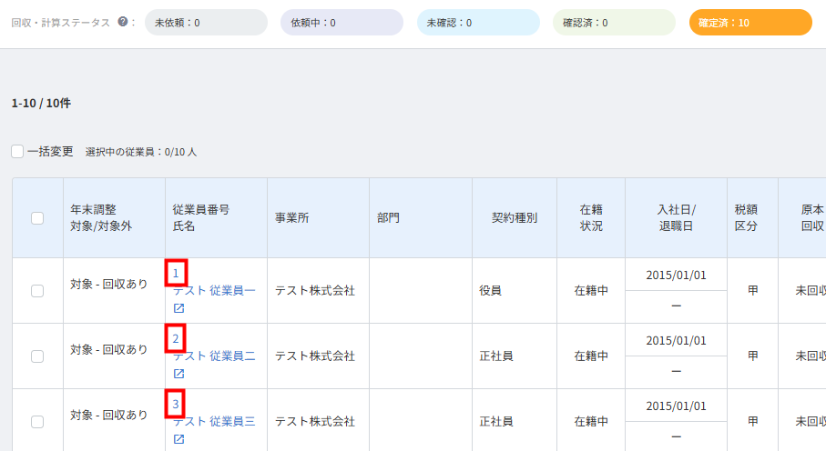The image size is (826, 451).
Task: Select the checkbox for employee 1 row
Action: click(37, 291)
